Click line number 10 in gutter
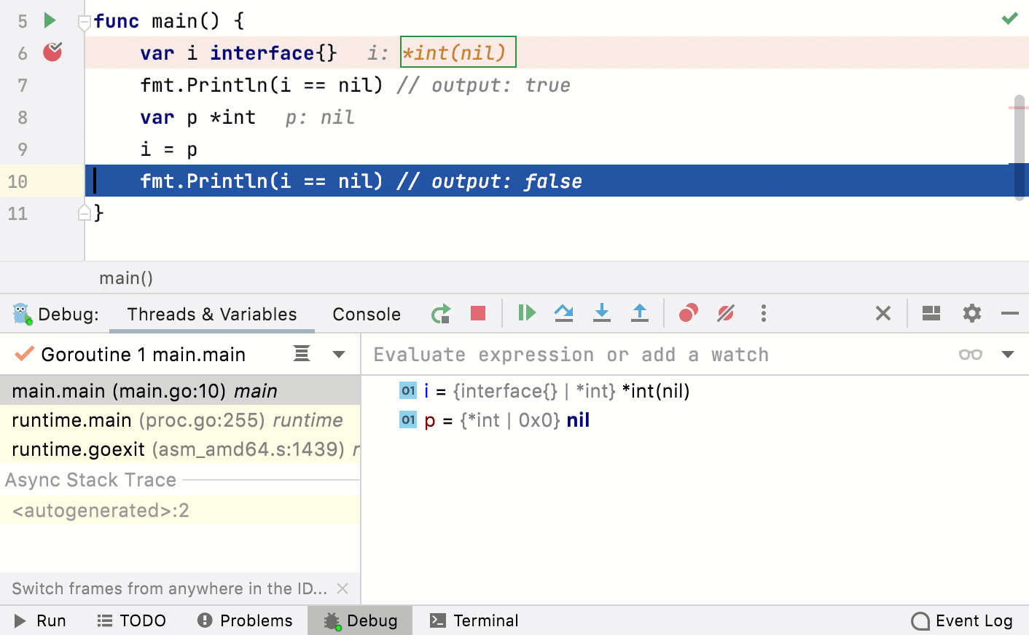This screenshot has height=635, width=1029. click(17, 181)
